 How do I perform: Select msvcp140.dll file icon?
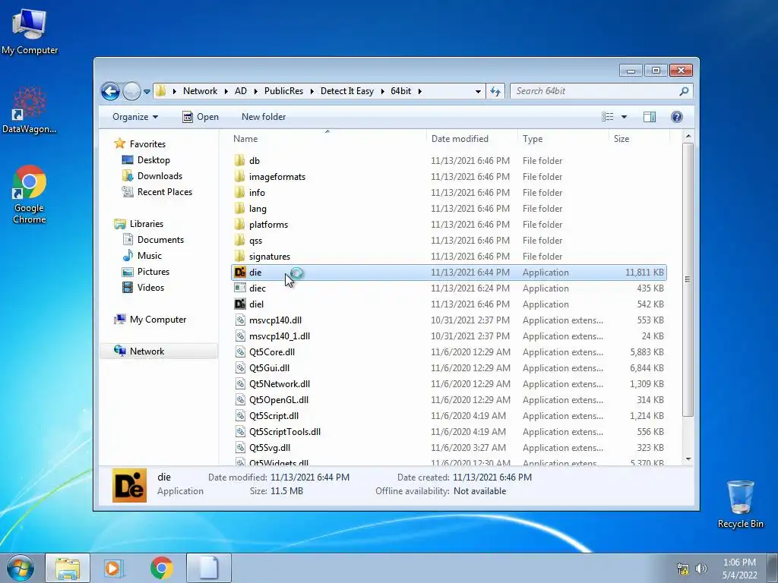pyautogui.click(x=239, y=320)
